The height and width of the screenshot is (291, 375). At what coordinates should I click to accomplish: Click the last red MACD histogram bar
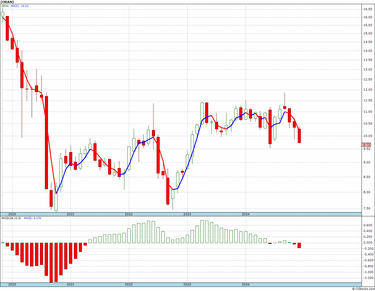pyautogui.click(x=299, y=245)
